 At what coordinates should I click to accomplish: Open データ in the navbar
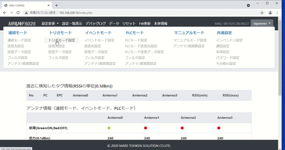114,23
